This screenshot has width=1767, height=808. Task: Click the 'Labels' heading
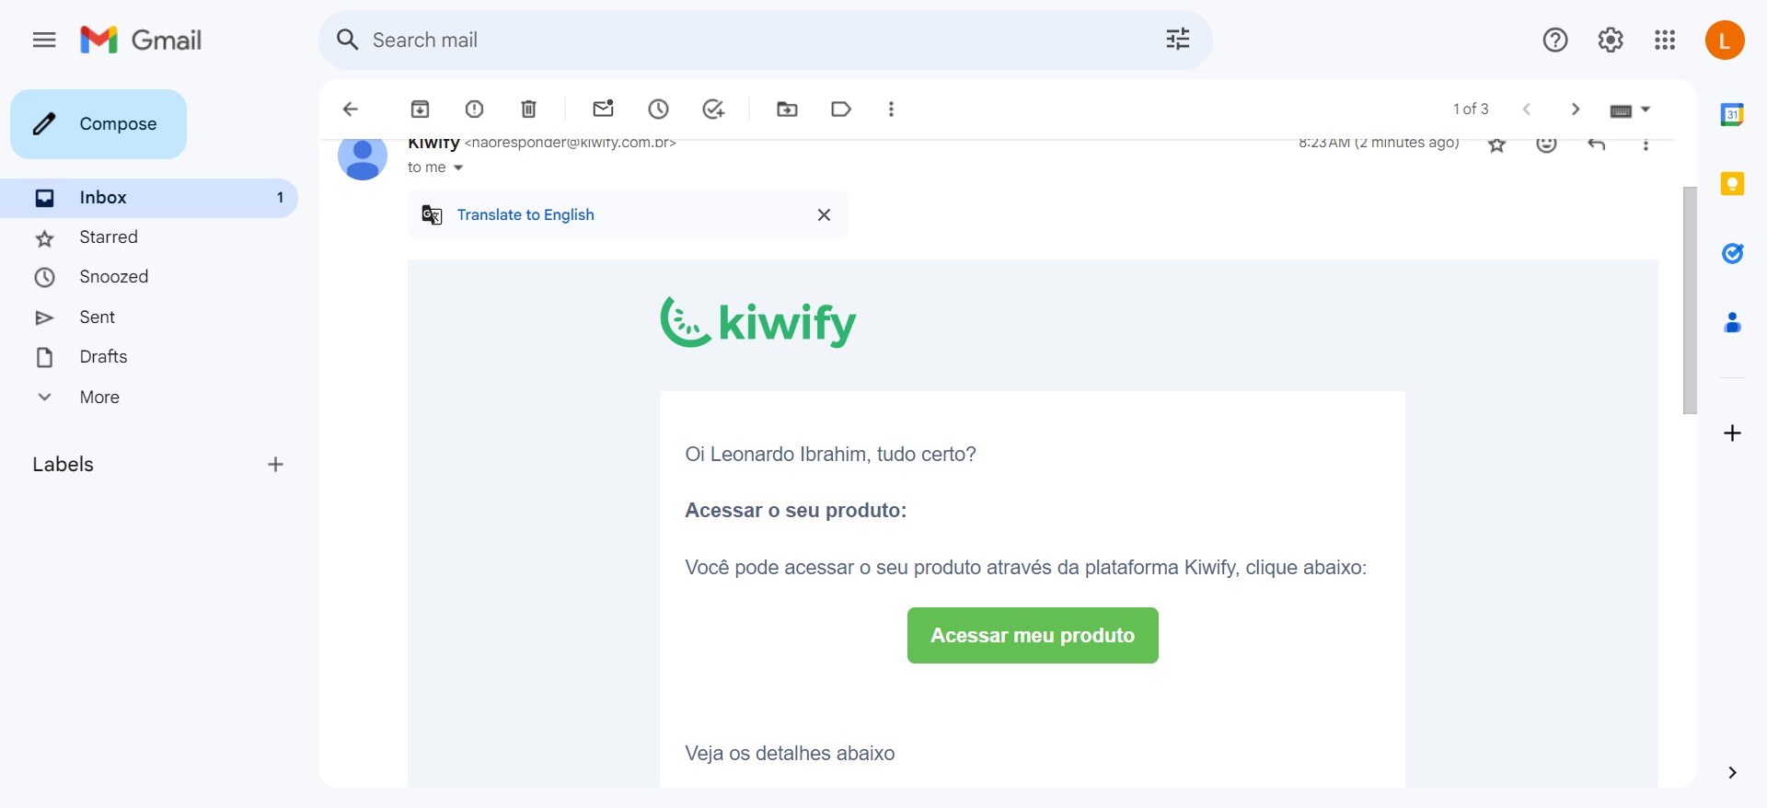tap(64, 465)
